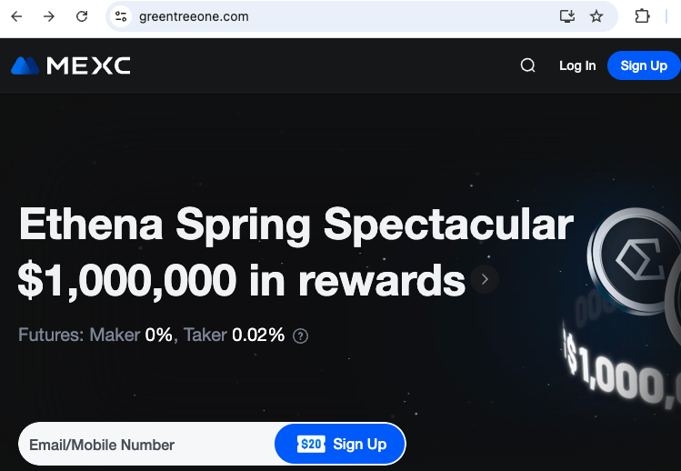Click the install app icon in address bar
This screenshot has height=471, width=681.
566,16
